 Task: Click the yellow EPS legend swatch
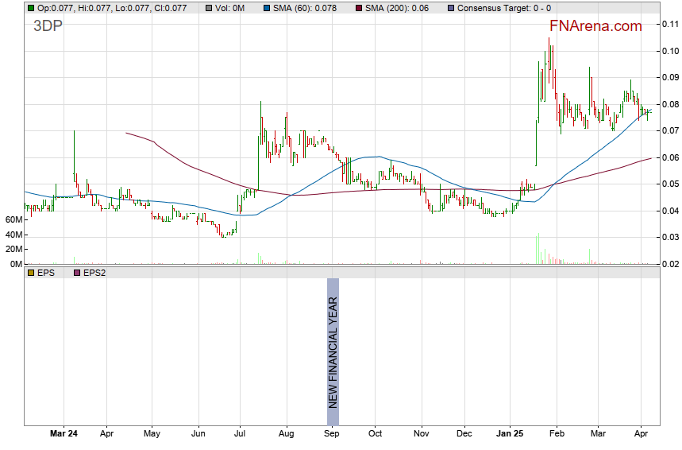[30, 273]
